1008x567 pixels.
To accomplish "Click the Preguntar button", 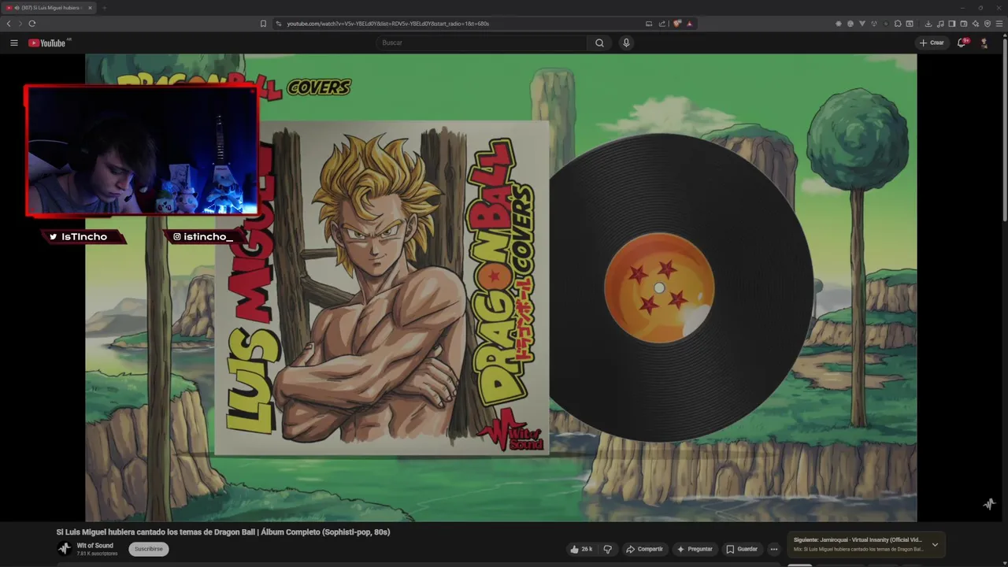I will [x=694, y=549].
